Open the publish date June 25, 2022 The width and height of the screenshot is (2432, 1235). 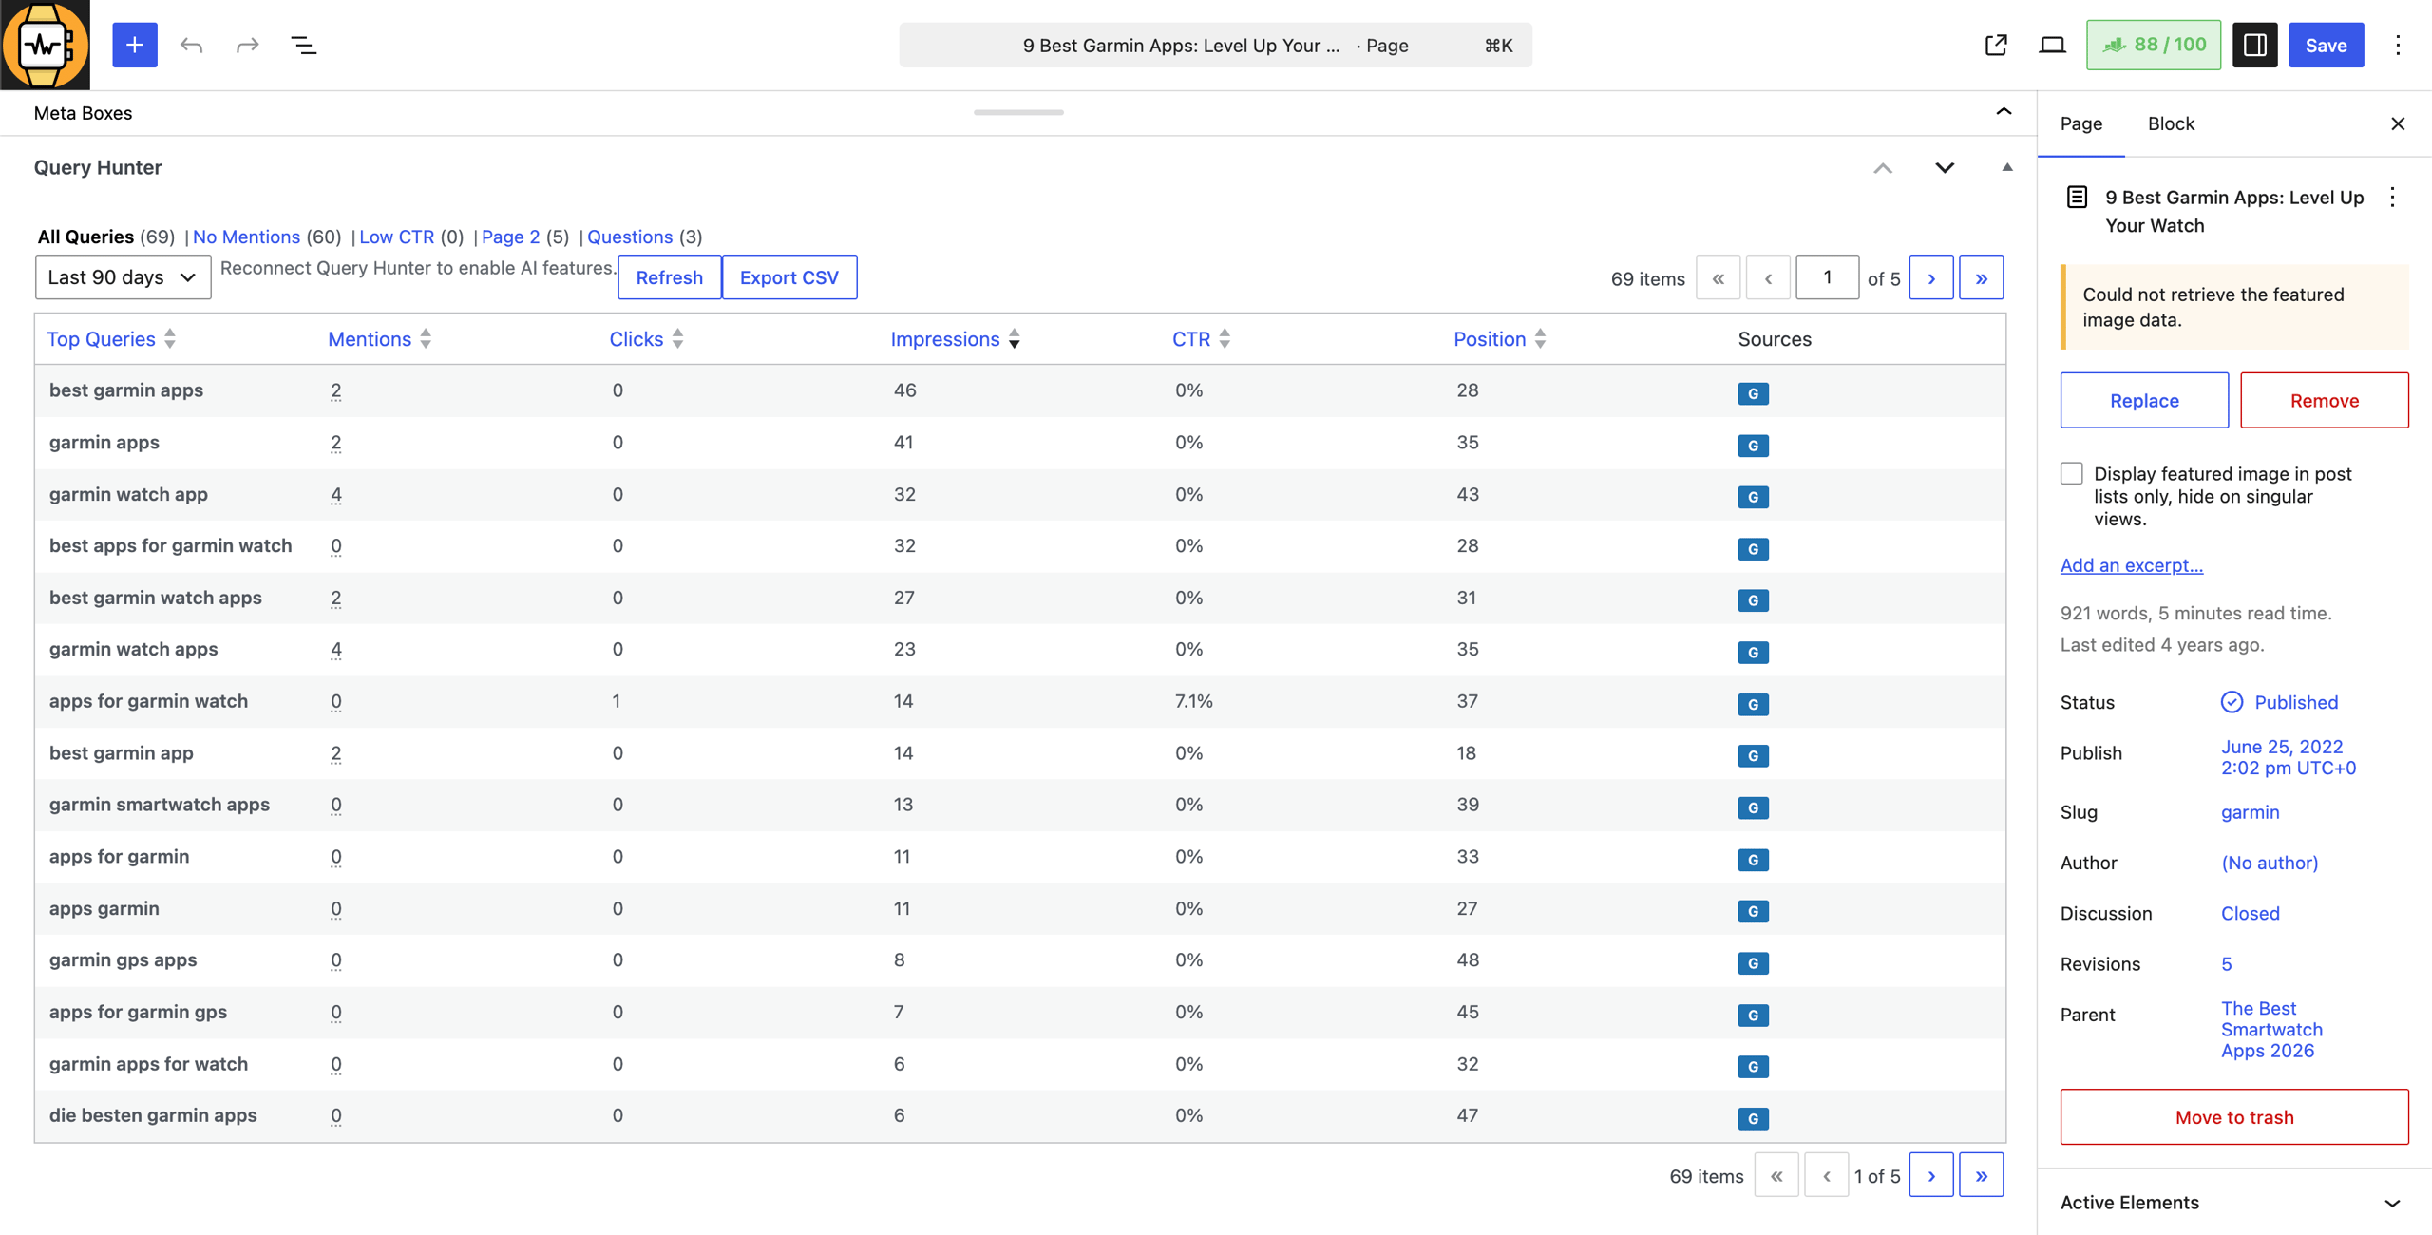click(2288, 757)
